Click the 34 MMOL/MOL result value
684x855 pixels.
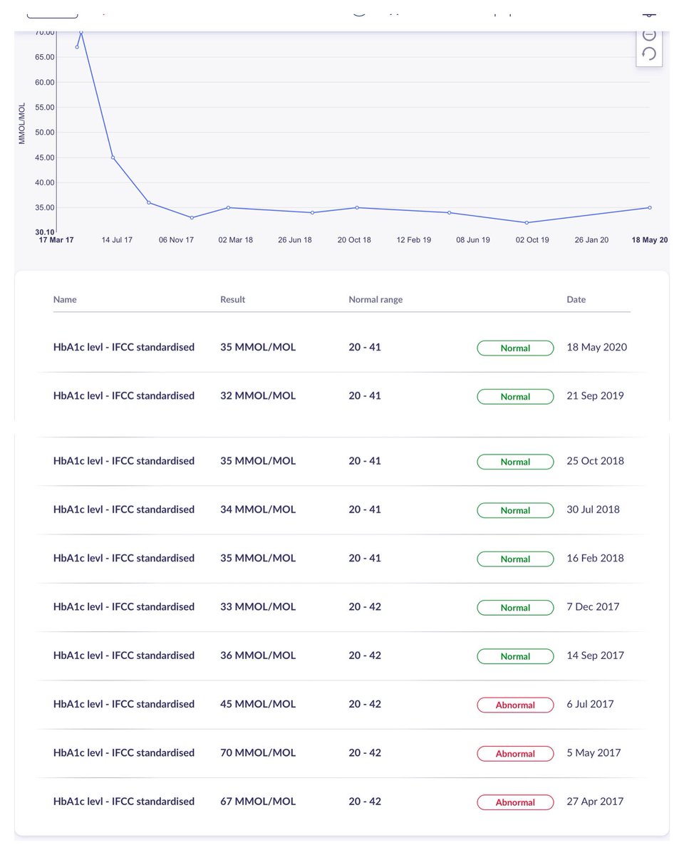pyautogui.click(x=258, y=509)
